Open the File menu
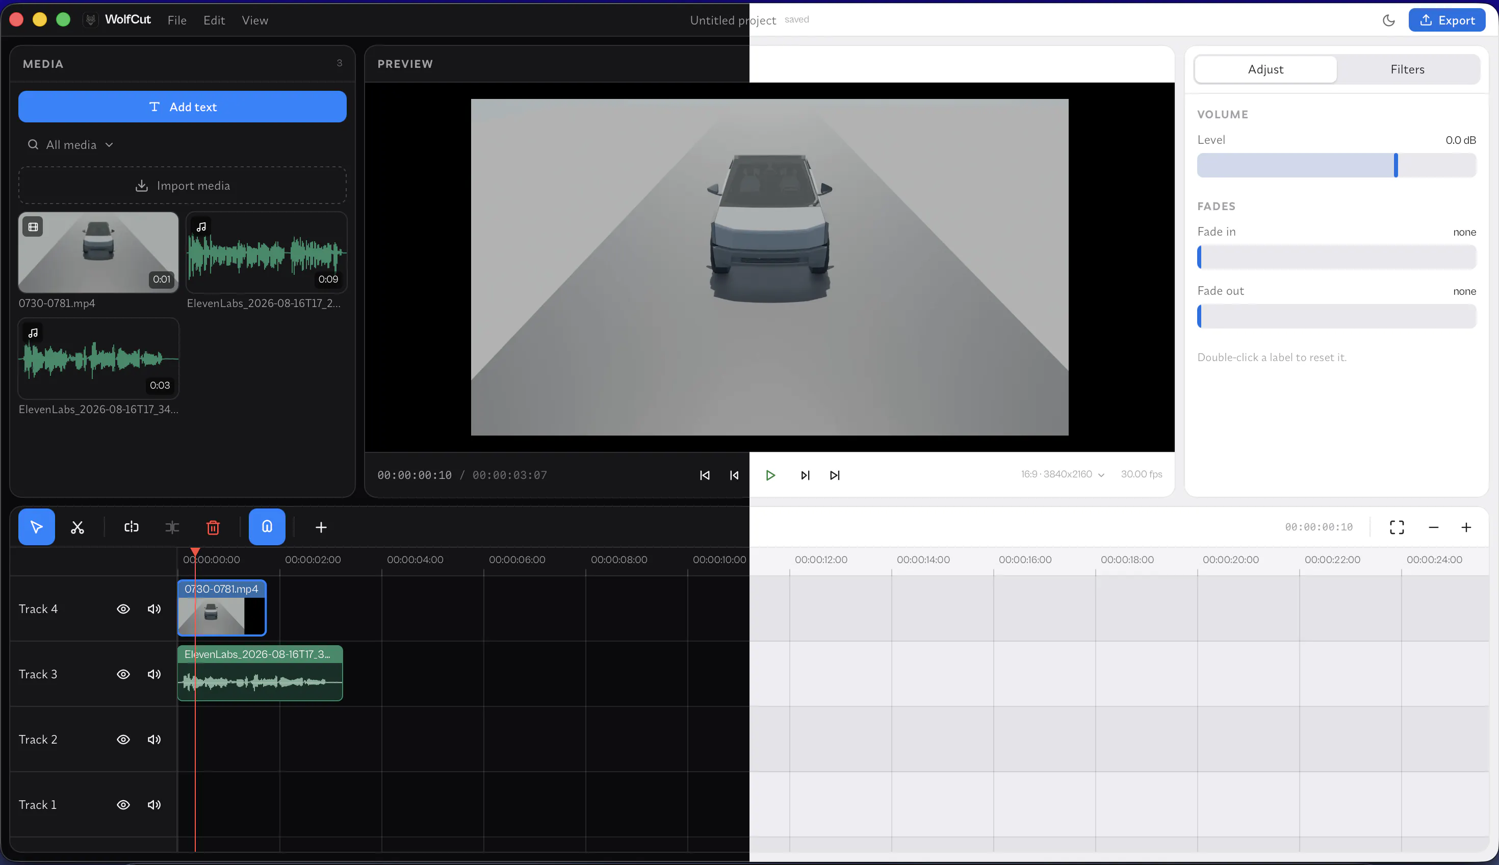The image size is (1499, 865). [177, 20]
